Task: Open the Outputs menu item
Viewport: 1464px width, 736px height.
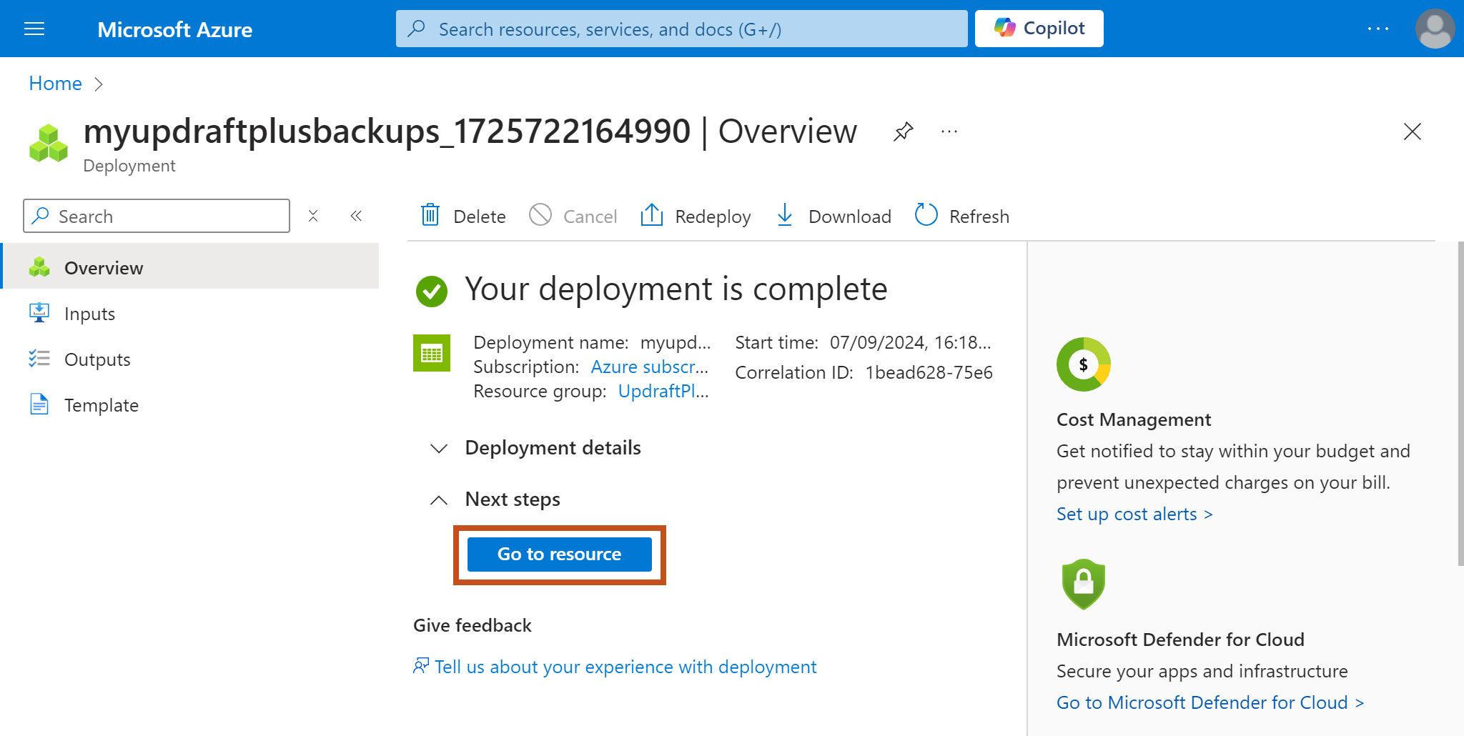Action: tap(97, 359)
